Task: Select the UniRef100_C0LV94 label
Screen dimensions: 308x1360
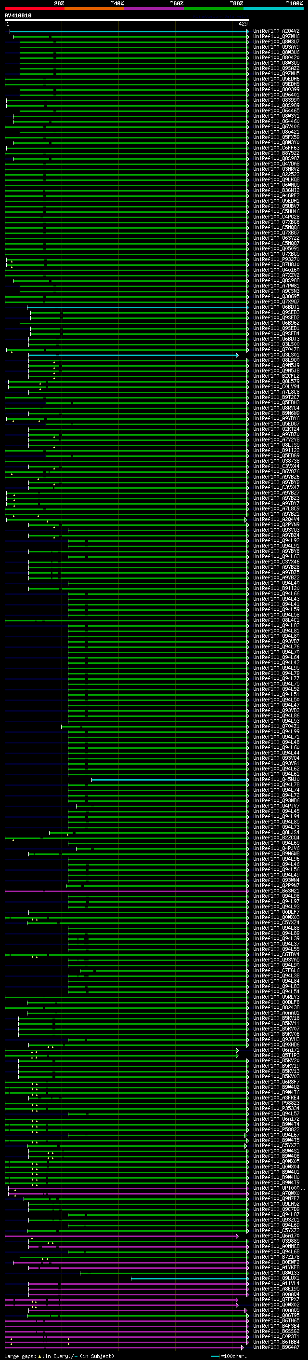Action: click(276, 386)
